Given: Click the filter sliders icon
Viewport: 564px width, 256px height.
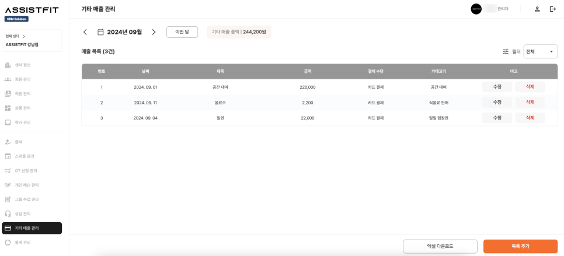Looking at the screenshot, I should (506, 51).
